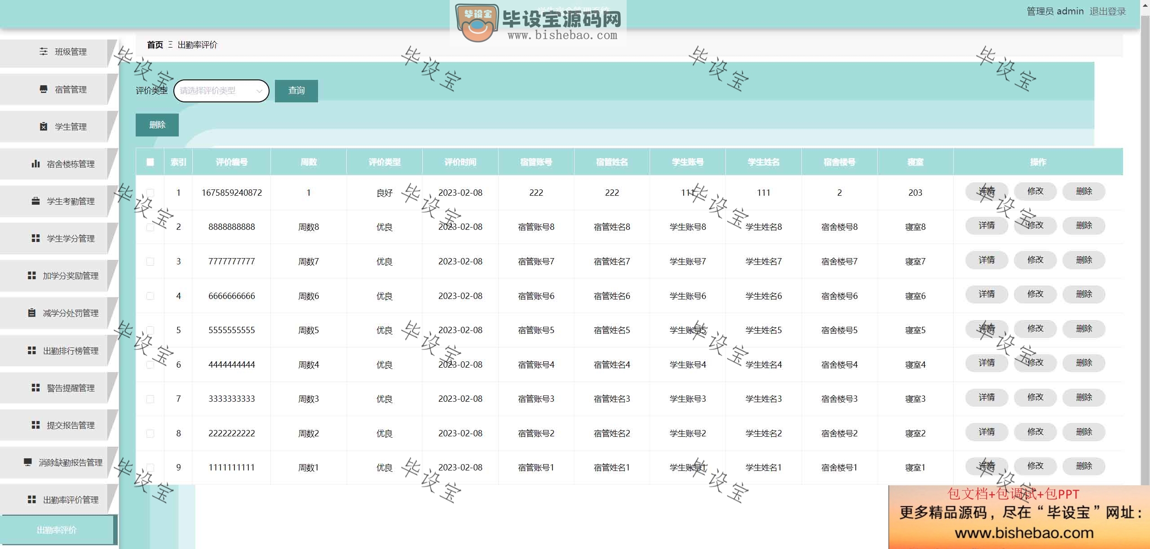Open the 请选择评价类型 dropdown
Screen dimensions: 1150x549
click(221, 91)
